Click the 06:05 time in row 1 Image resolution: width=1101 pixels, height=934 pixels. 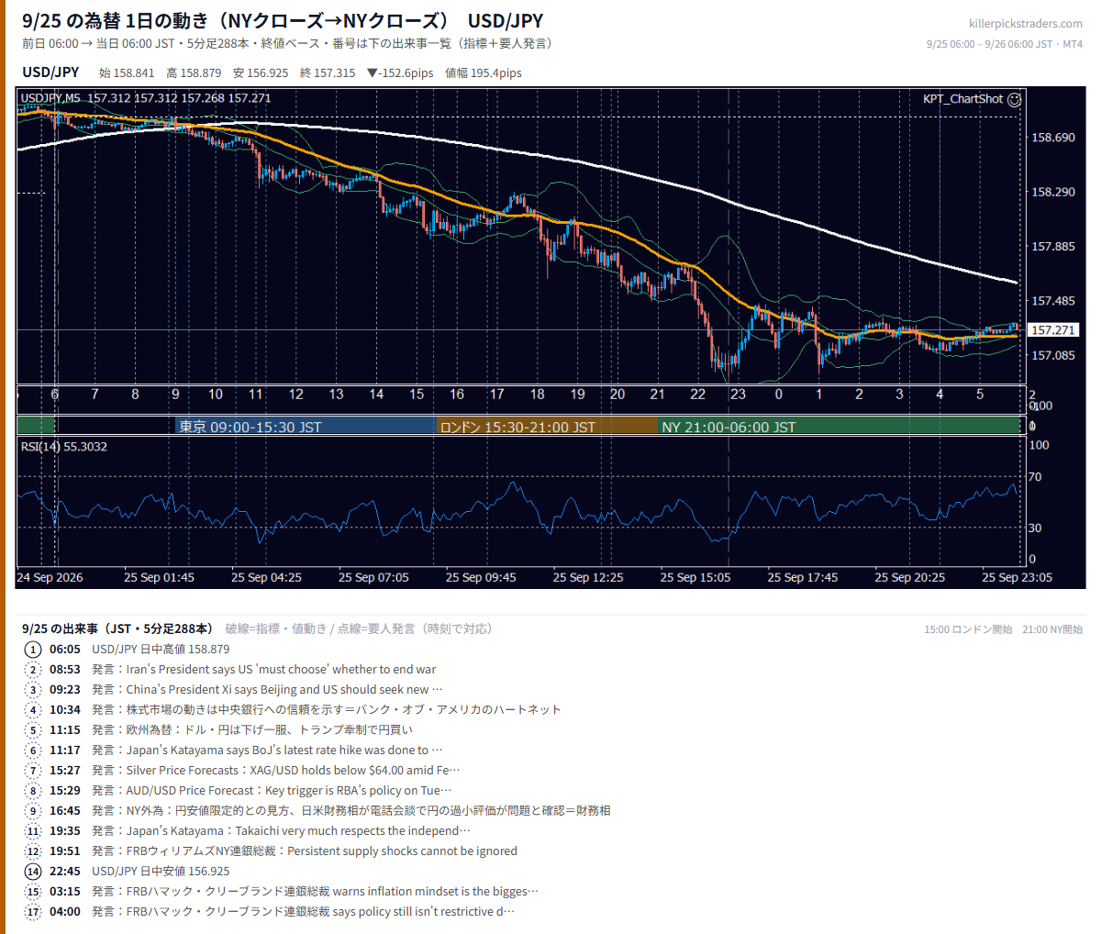click(x=65, y=650)
